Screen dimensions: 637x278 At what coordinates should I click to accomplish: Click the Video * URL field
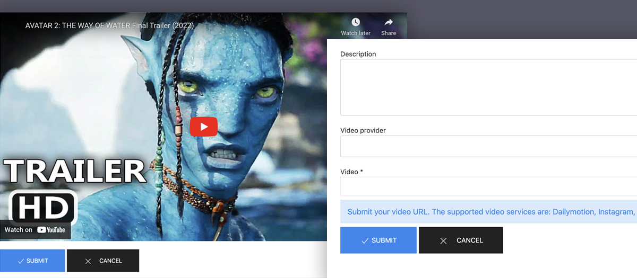click(488, 186)
